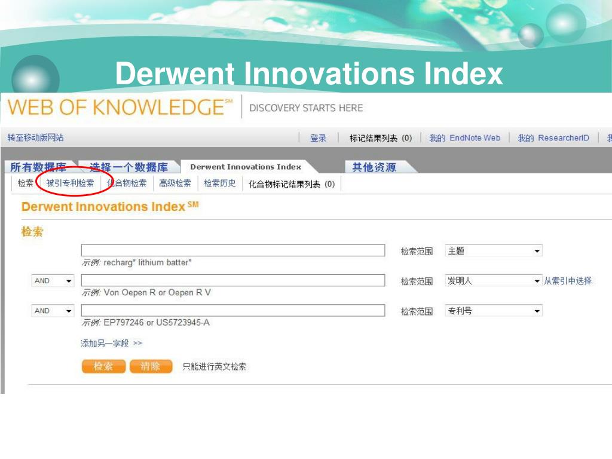Open 被引专利检索 search page

click(x=70, y=183)
